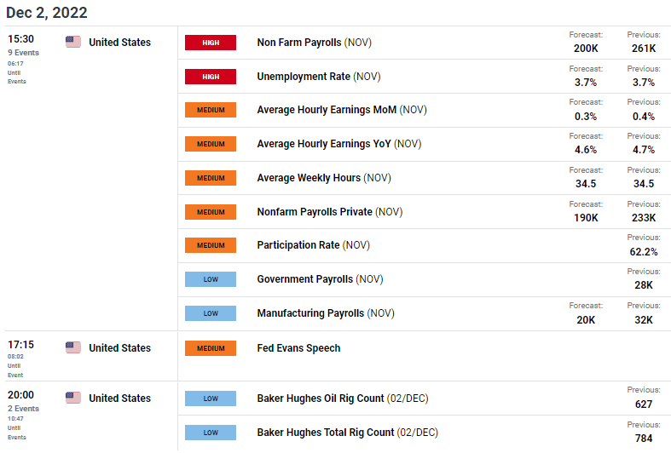Click the LOW badge for Baker Hughes Oil Rig Count
The height and width of the screenshot is (453, 671).
[210, 399]
